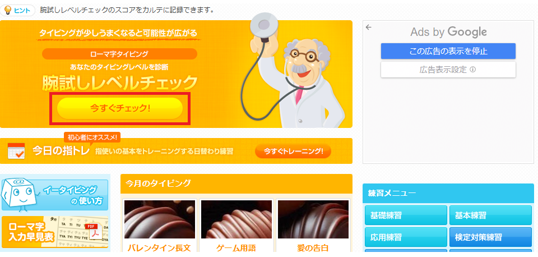538x257 pixels.
Task: Open the イータイピングの使い方 banner
Action: coord(55,195)
